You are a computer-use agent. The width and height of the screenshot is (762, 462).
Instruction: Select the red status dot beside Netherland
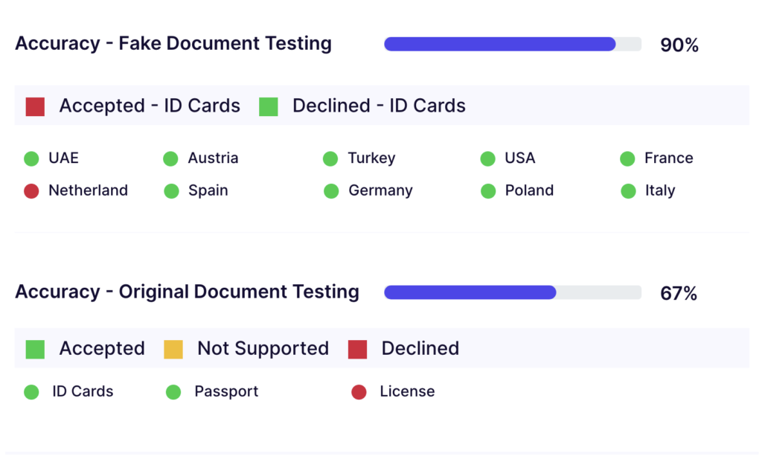point(31,190)
